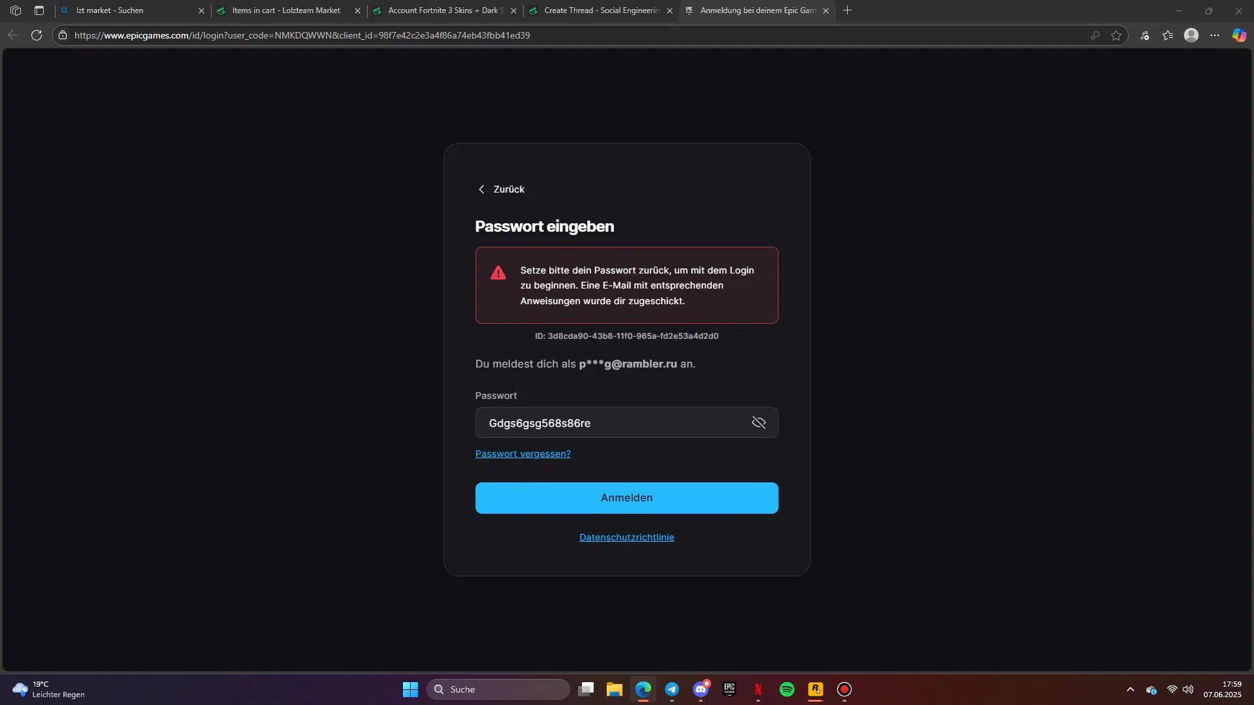Open clock and date 17:59

pos(1223,689)
